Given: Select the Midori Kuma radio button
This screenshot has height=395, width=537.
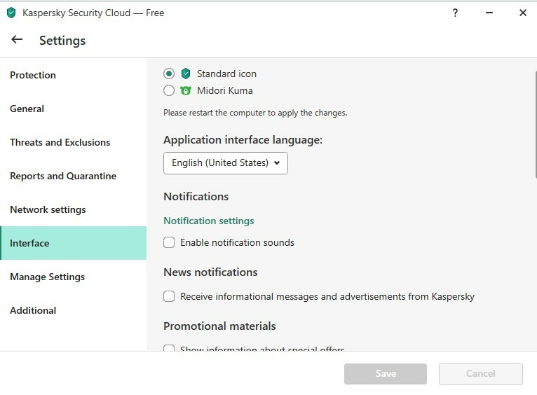Looking at the screenshot, I should coord(169,90).
